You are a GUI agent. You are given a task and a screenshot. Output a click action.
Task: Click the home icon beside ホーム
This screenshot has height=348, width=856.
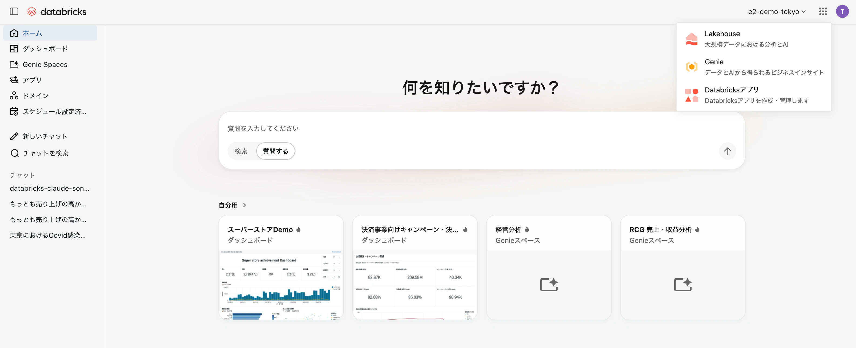14,33
